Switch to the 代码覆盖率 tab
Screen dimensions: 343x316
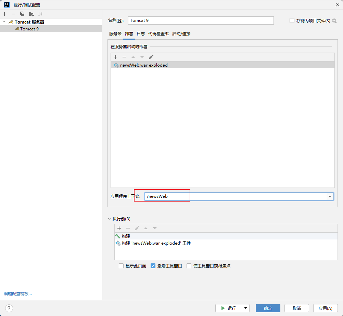[x=158, y=33]
